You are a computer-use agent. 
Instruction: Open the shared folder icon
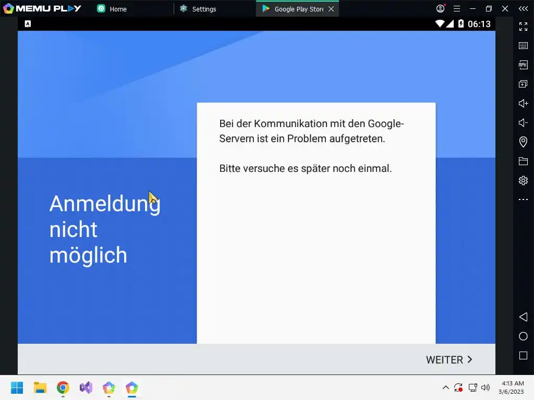click(523, 161)
